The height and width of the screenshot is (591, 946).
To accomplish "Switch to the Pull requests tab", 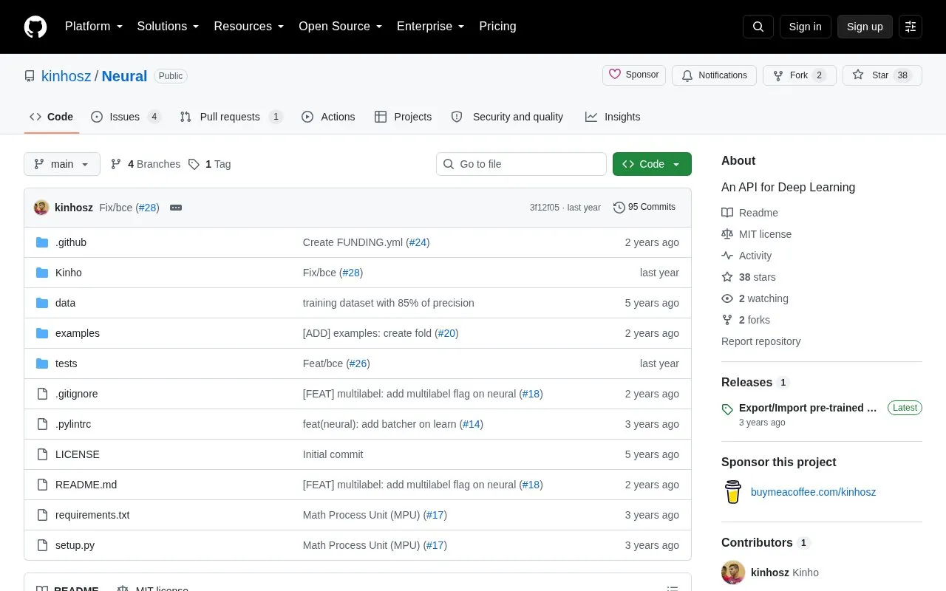I will (231, 117).
